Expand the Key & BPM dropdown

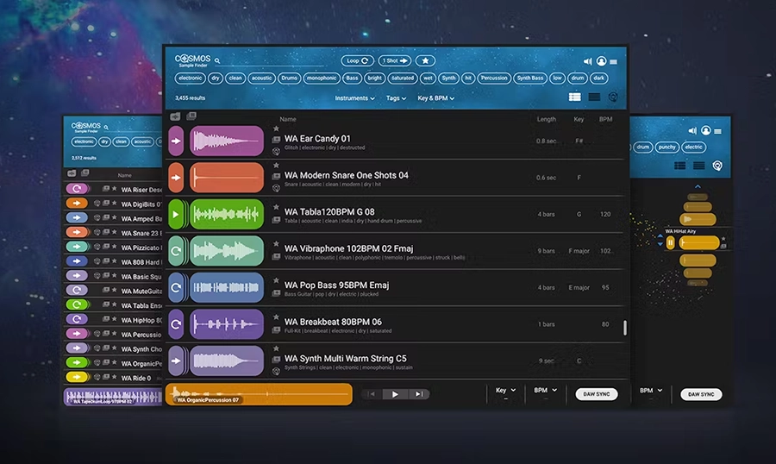click(435, 98)
